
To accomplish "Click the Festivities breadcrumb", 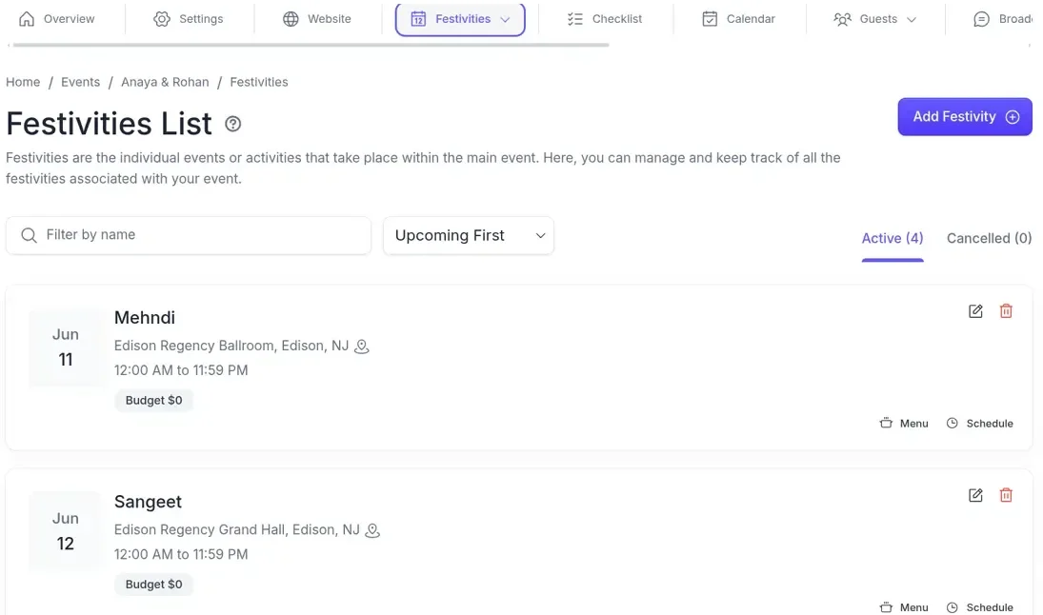I will point(259,83).
